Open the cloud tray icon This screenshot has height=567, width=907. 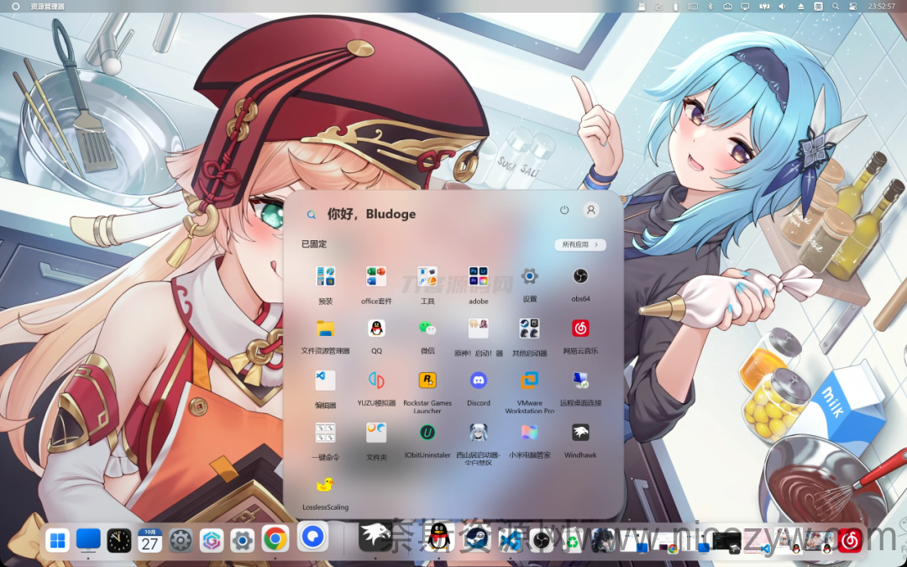[x=727, y=7]
